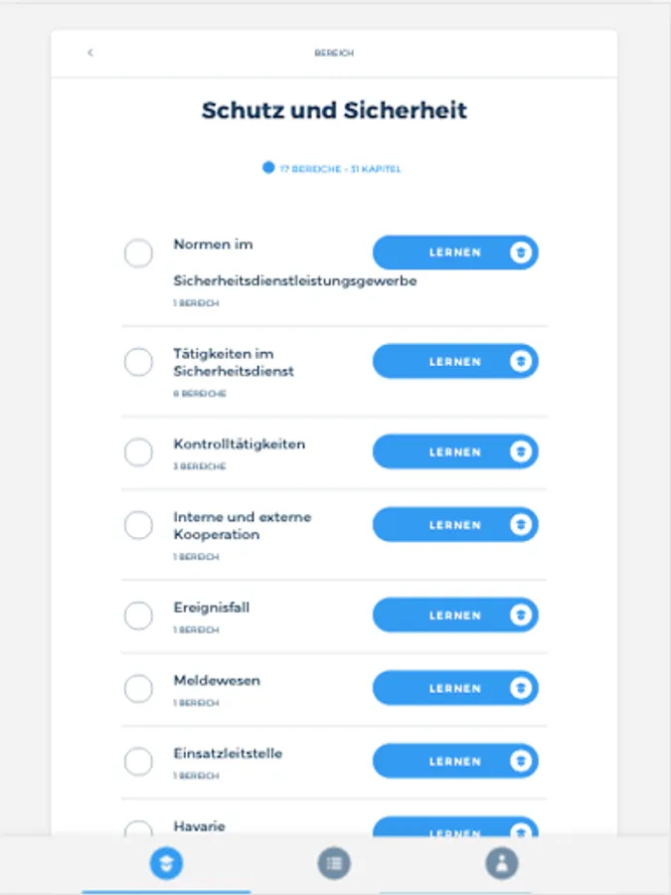Tap the back arrow in header
Viewport: 671px width, 895px height.
(89, 53)
